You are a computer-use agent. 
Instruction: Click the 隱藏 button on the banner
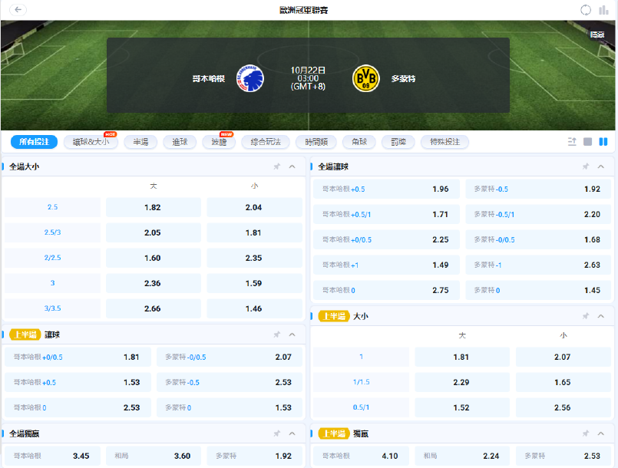(x=597, y=35)
